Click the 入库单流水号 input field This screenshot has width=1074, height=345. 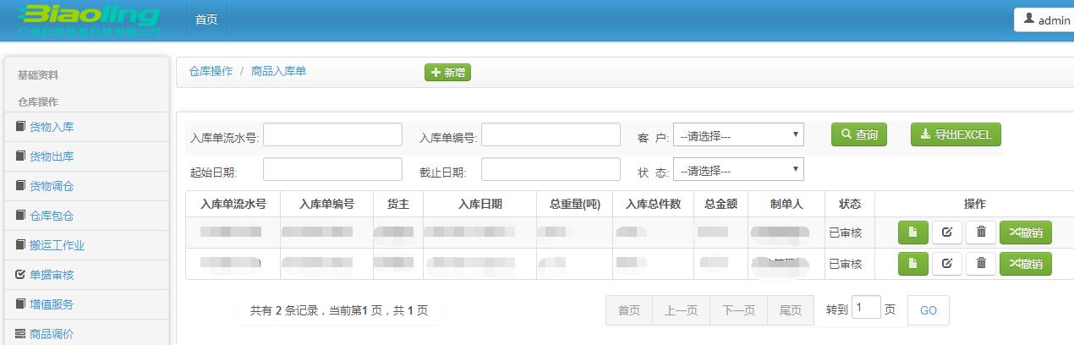[x=332, y=135]
